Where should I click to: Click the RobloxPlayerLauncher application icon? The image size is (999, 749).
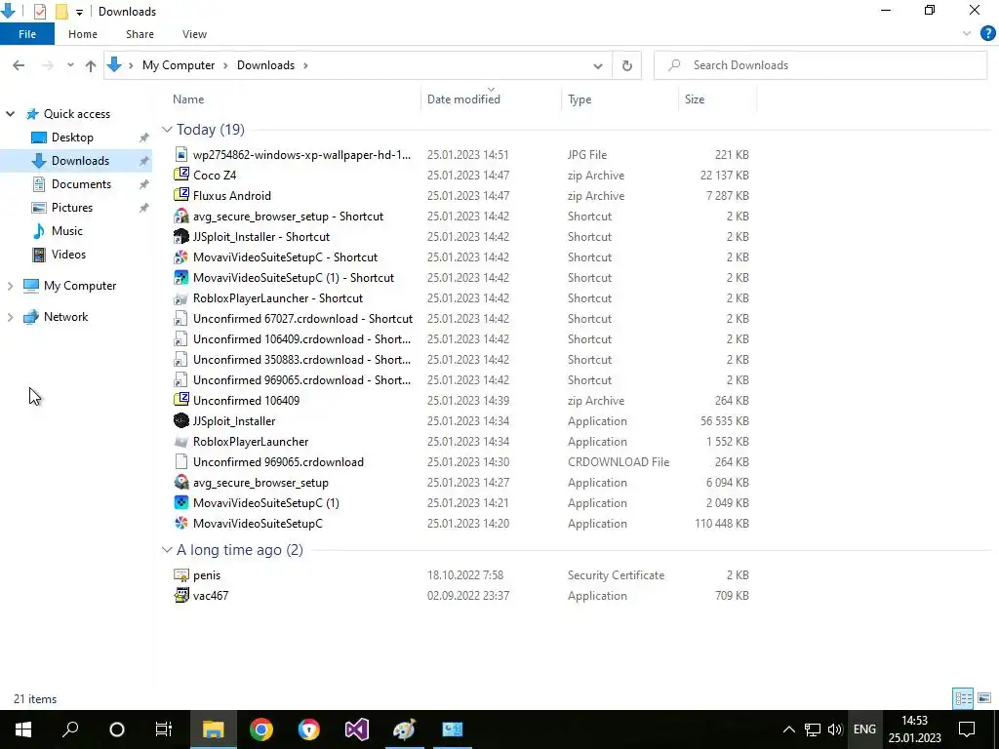(x=181, y=442)
